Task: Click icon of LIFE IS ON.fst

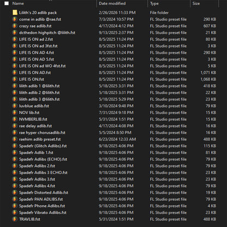Action: (x=15, y=79)
